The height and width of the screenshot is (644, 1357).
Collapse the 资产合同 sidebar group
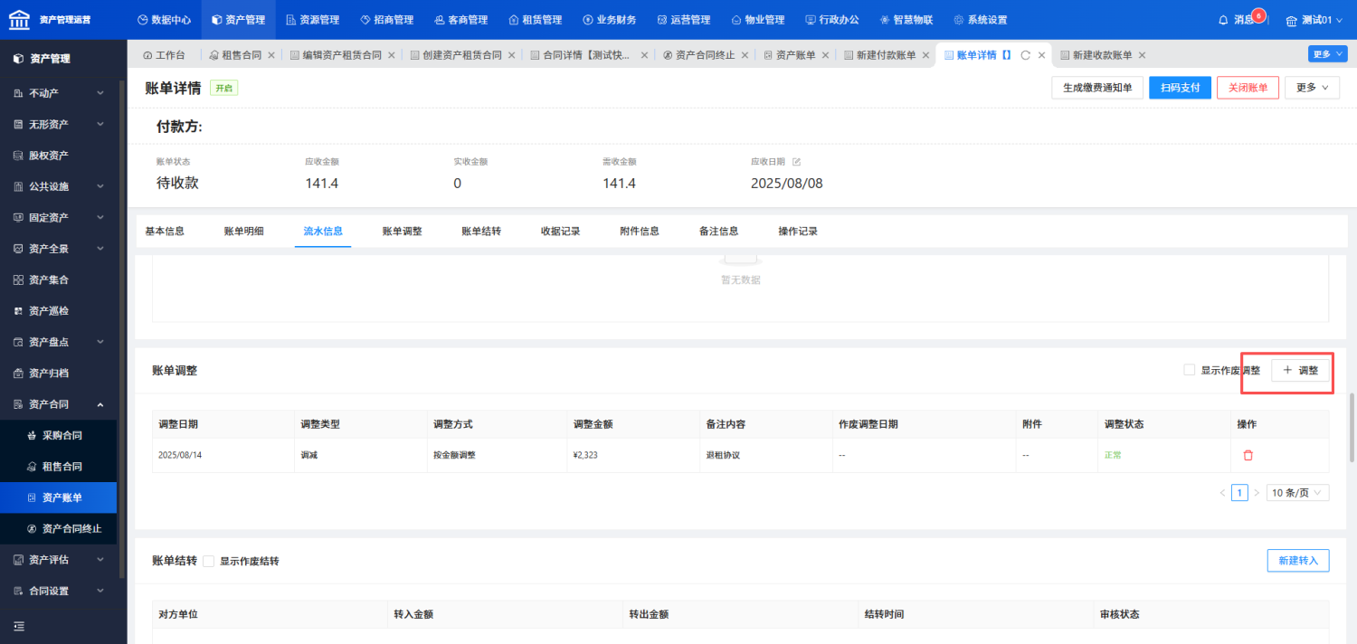pos(58,404)
